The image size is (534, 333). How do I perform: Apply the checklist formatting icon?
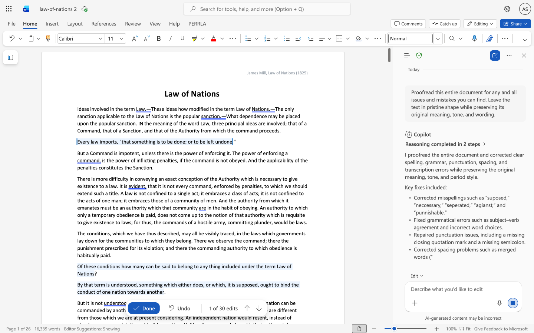pyautogui.click(x=287, y=38)
